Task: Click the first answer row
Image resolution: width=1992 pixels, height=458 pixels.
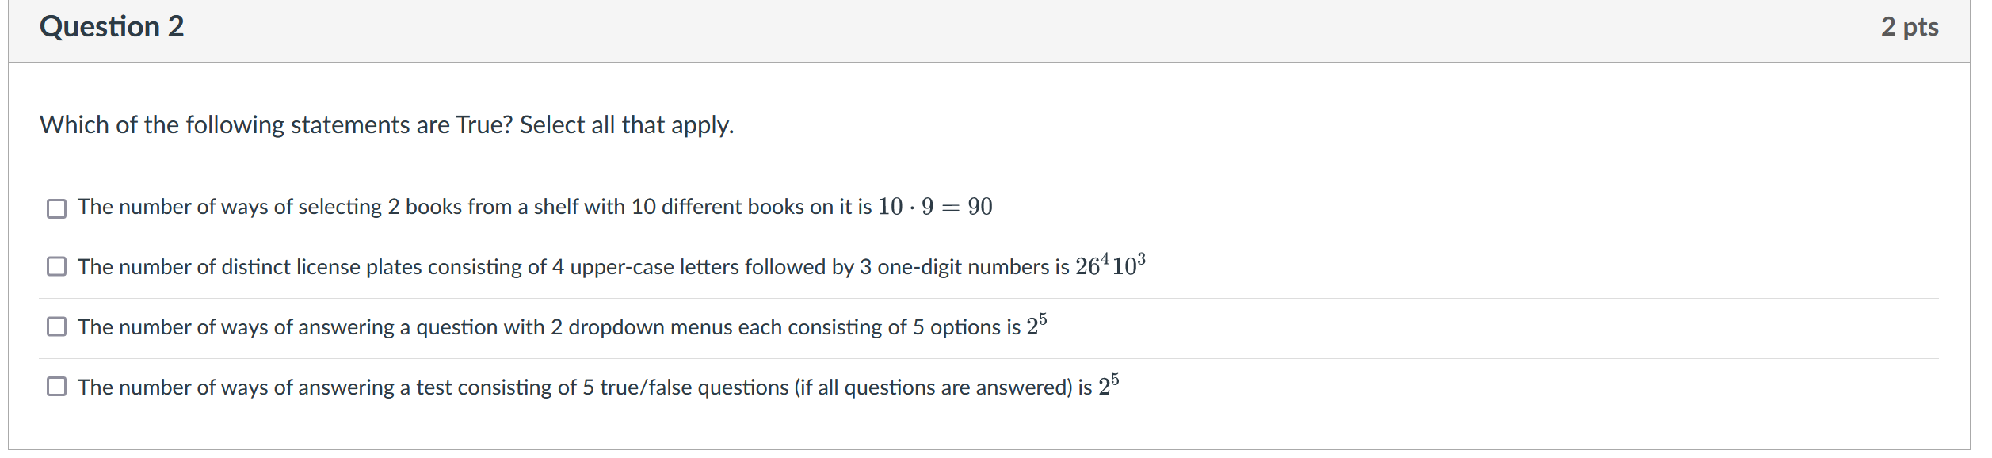Action: 535,208
